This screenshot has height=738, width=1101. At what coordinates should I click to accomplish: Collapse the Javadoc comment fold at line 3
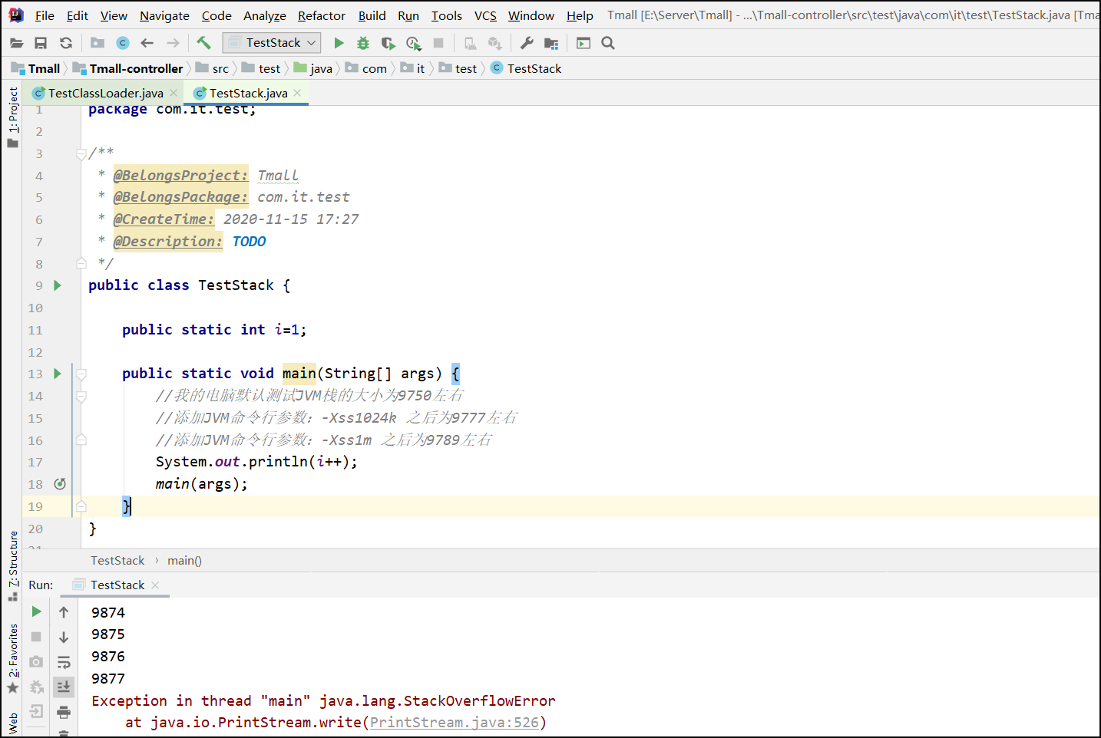(81, 154)
